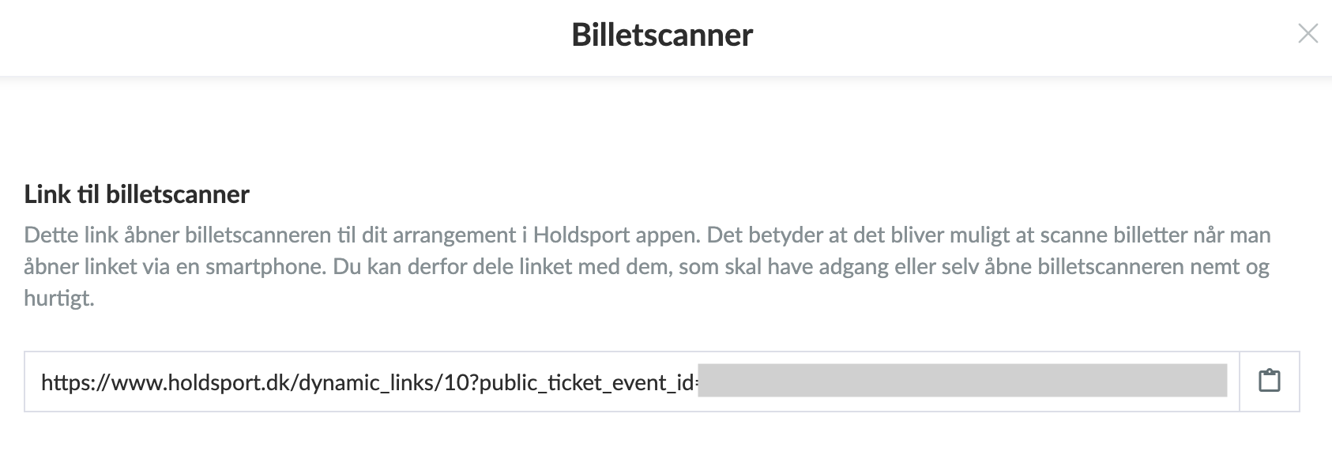Close the Billetscanner dialog
The image size is (1332, 455).
coord(1308,34)
